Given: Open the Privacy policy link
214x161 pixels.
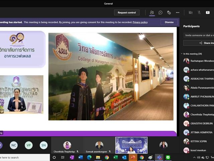Looking at the screenshot, I should pos(140,22).
